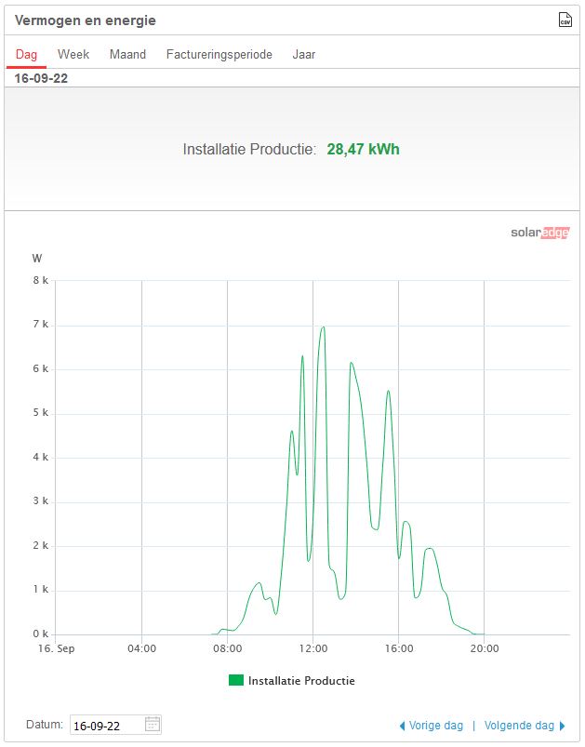
Task: Click the left arrow before Vorige dag
Action: [402, 726]
